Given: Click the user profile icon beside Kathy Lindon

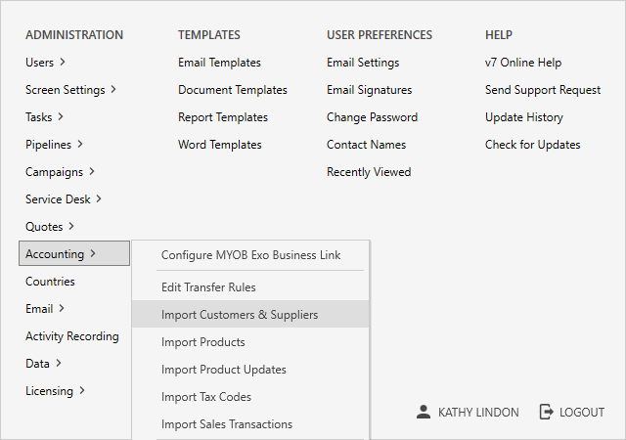Looking at the screenshot, I should click(x=423, y=413).
